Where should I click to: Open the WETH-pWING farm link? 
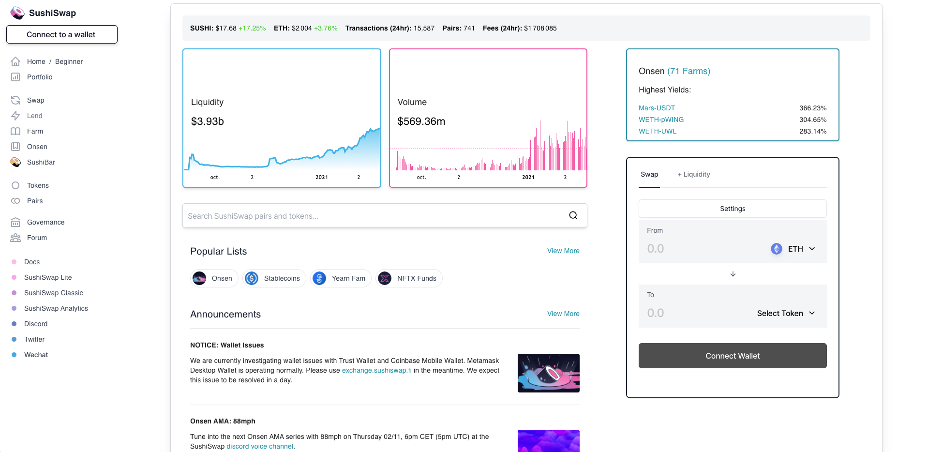click(x=661, y=120)
